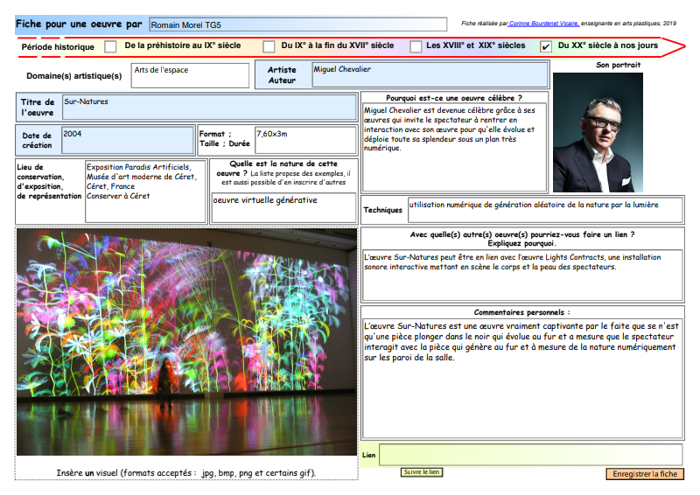Click the Sur-Natures artwork image
Image resolution: width=700 pixels, height=495 pixels.
(186, 342)
